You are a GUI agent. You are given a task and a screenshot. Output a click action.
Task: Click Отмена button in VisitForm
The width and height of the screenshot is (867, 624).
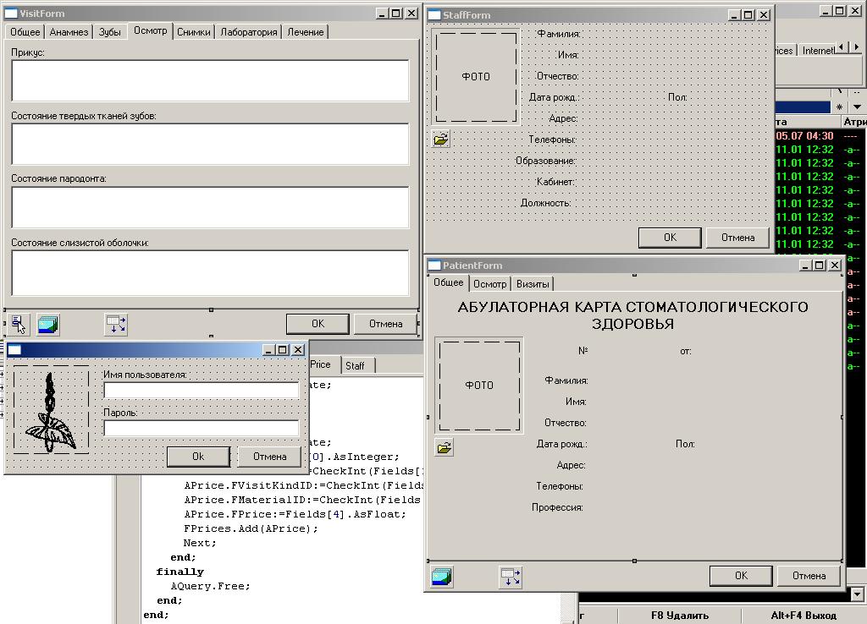[385, 324]
